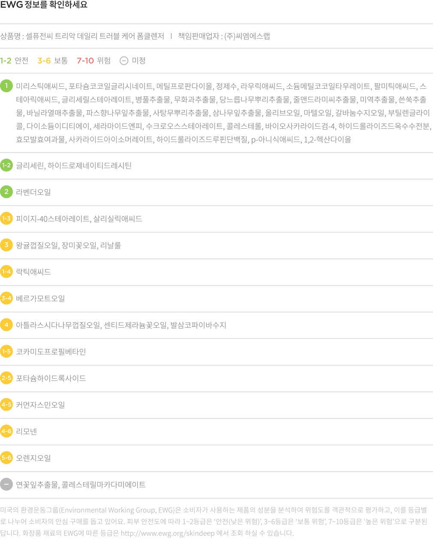Click the red 7-10 위험 legend label

[93, 61]
